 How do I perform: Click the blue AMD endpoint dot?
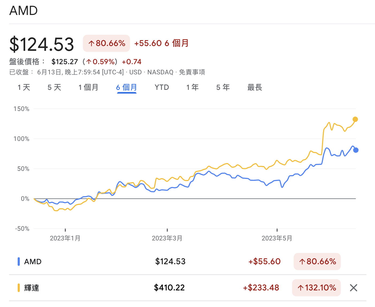tap(356, 150)
